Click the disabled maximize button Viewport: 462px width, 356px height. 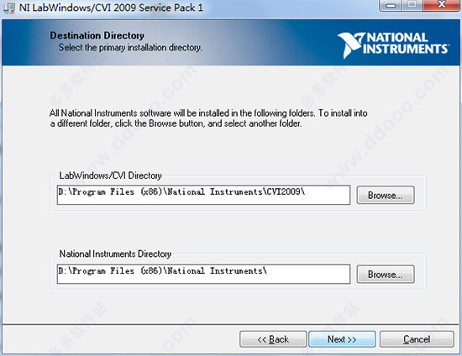point(412,5)
